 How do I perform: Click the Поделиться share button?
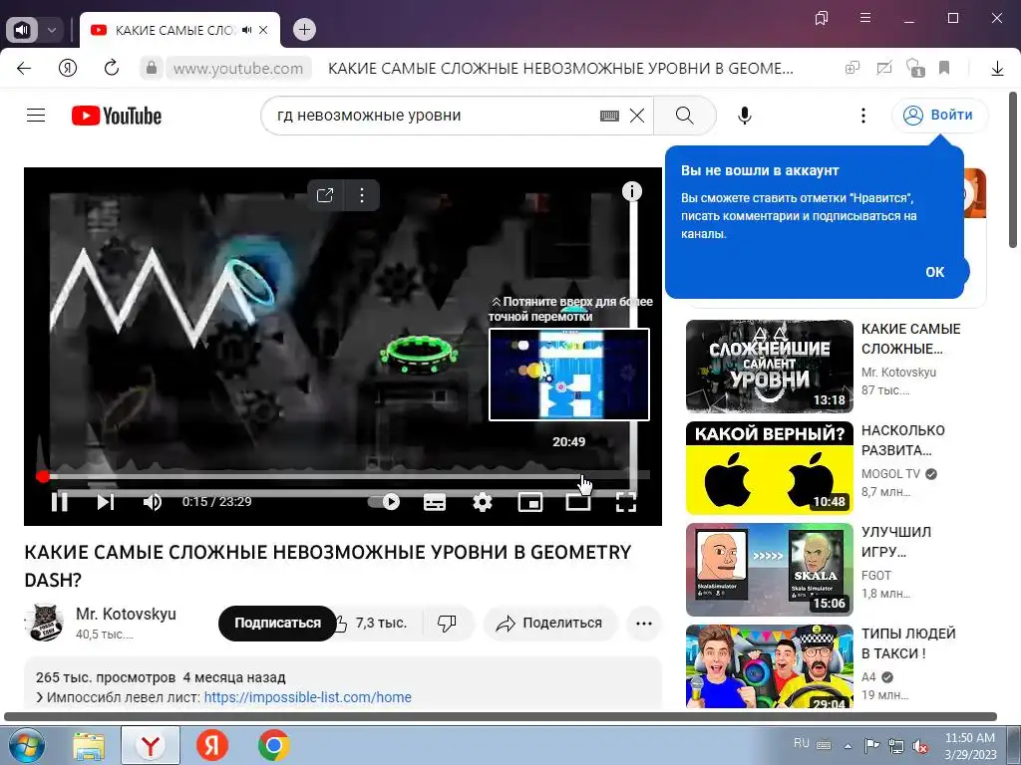click(549, 624)
